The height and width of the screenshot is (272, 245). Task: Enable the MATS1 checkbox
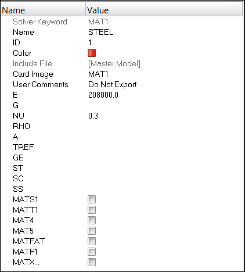tap(92, 199)
